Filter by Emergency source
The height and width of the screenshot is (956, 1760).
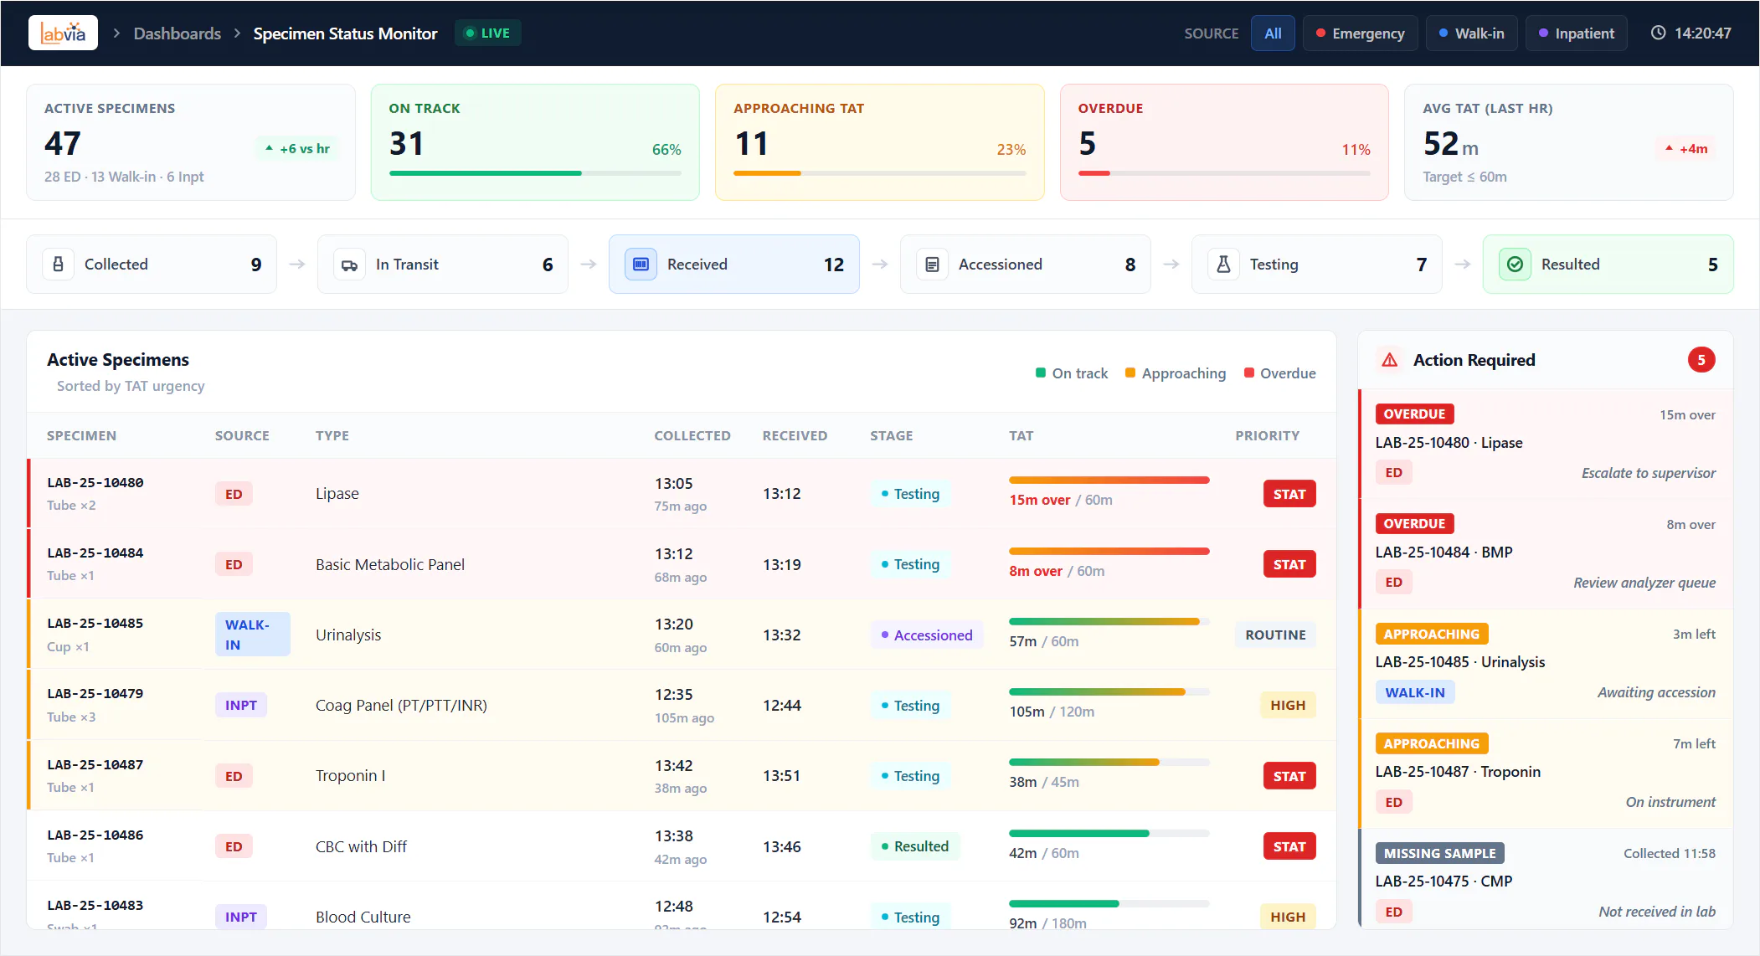click(1360, 33)
